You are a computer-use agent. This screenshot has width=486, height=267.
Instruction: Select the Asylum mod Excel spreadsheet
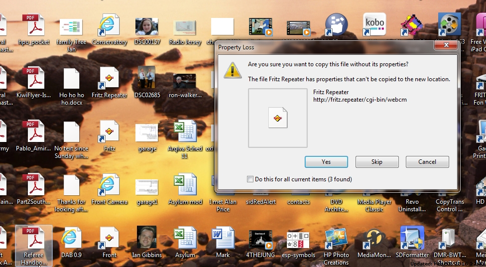(x=185, y=186)
